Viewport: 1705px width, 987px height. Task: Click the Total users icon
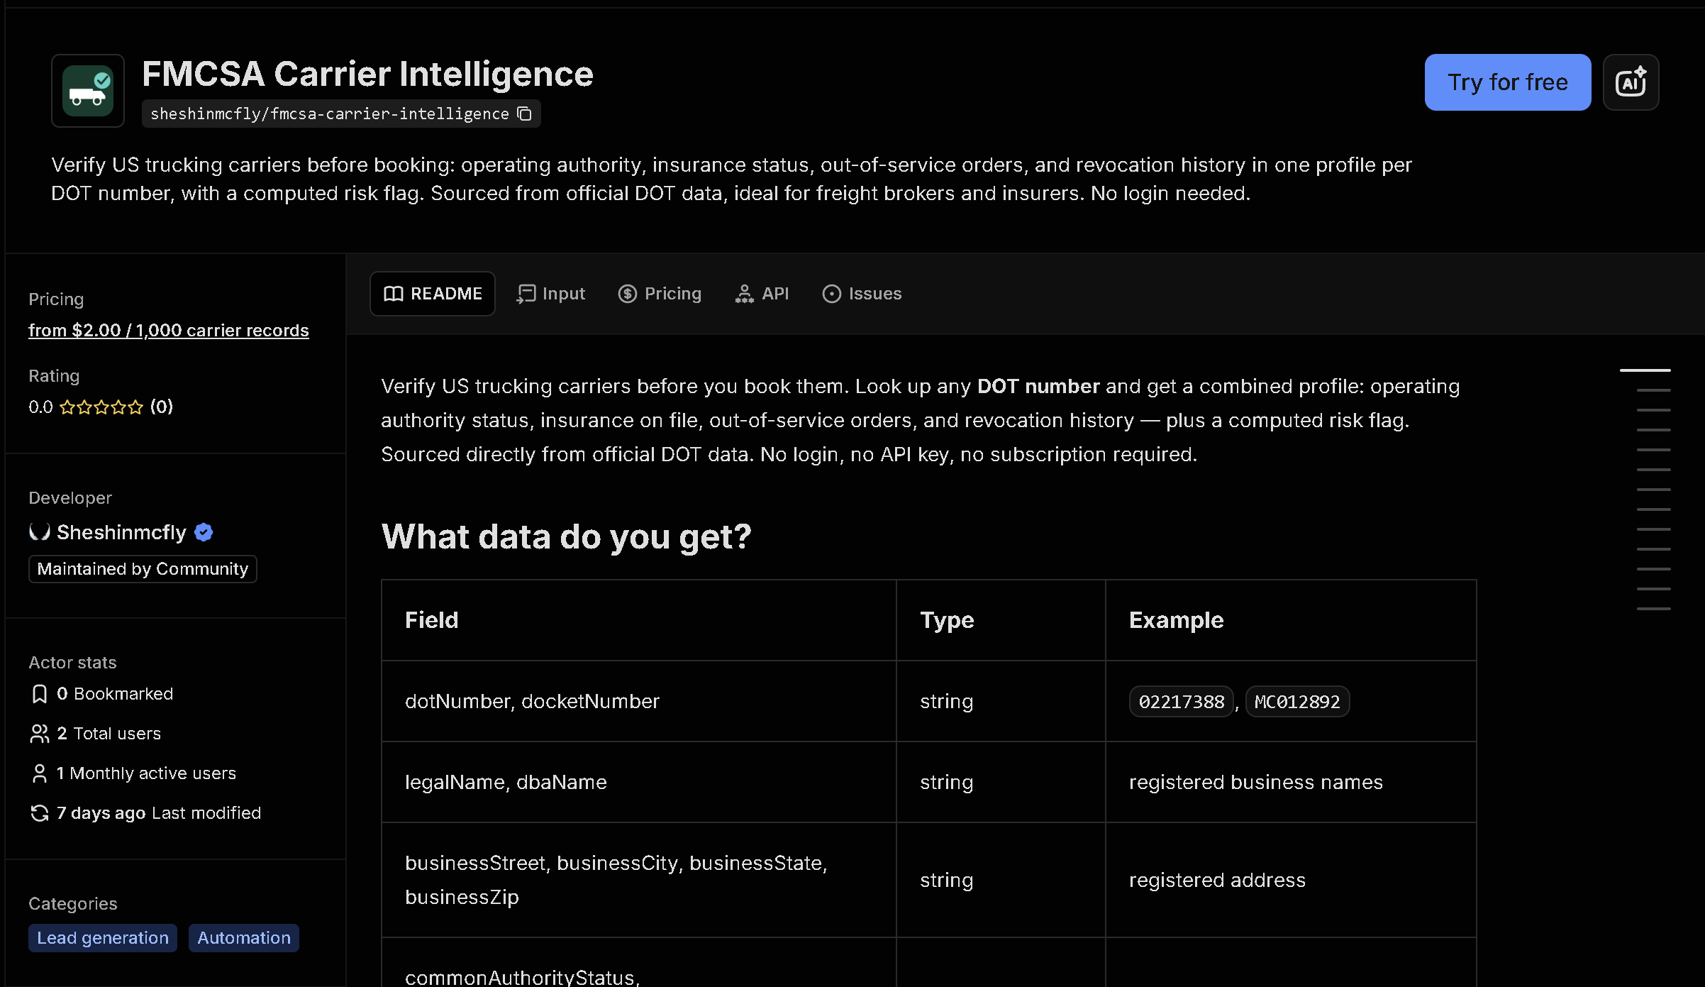(40, 734)
